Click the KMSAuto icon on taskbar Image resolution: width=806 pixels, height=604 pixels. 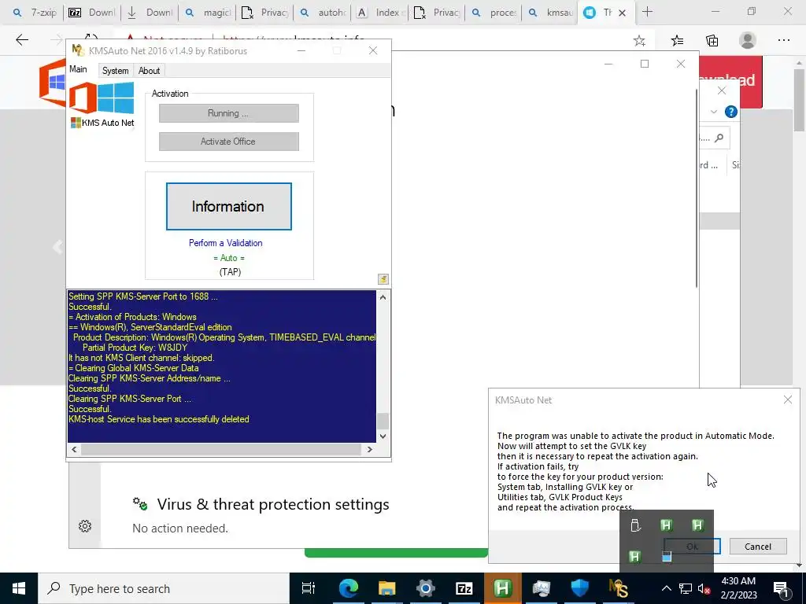(618, 588)
